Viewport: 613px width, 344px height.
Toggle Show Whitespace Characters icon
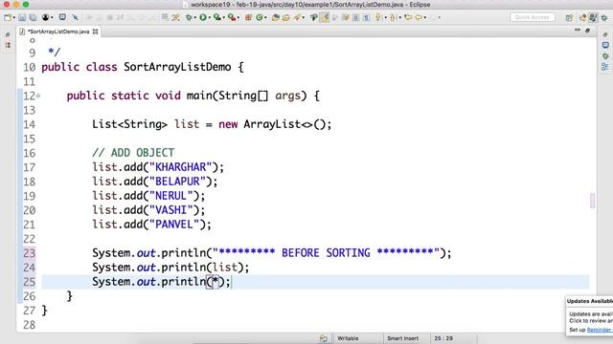366,17
